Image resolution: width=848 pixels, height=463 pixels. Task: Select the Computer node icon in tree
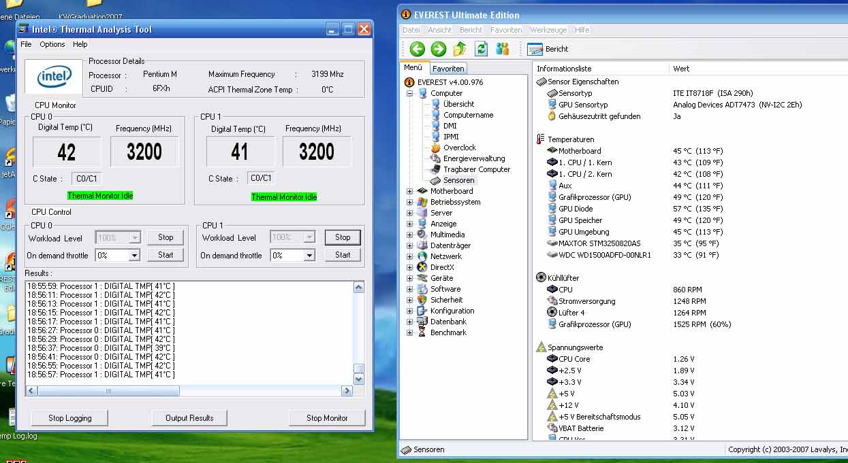pos(423,93)
